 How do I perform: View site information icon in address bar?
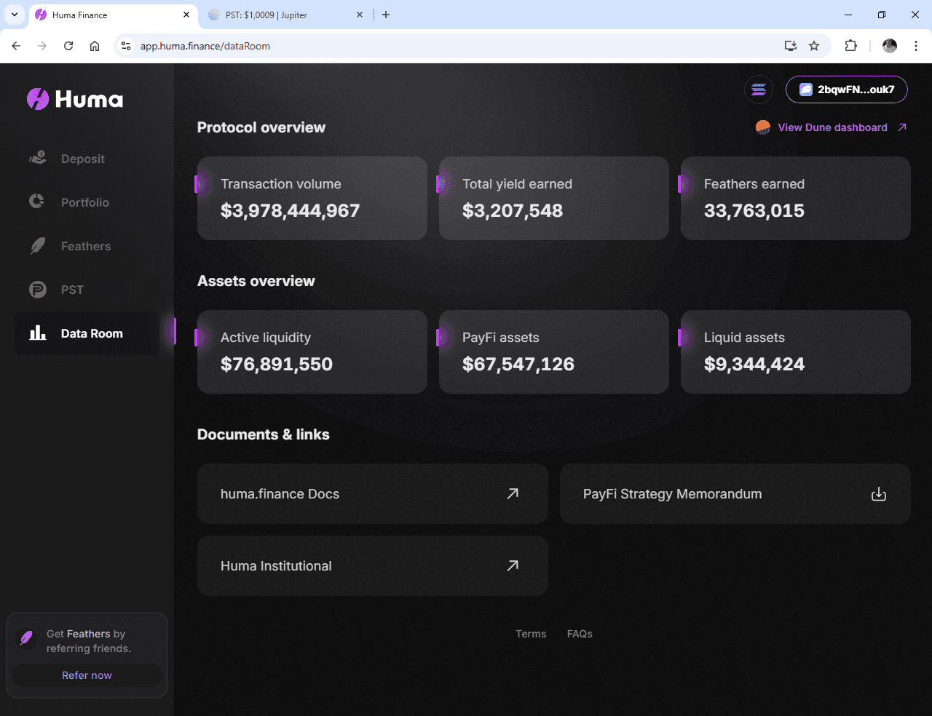pyautogui.click(x=126, y=46)
